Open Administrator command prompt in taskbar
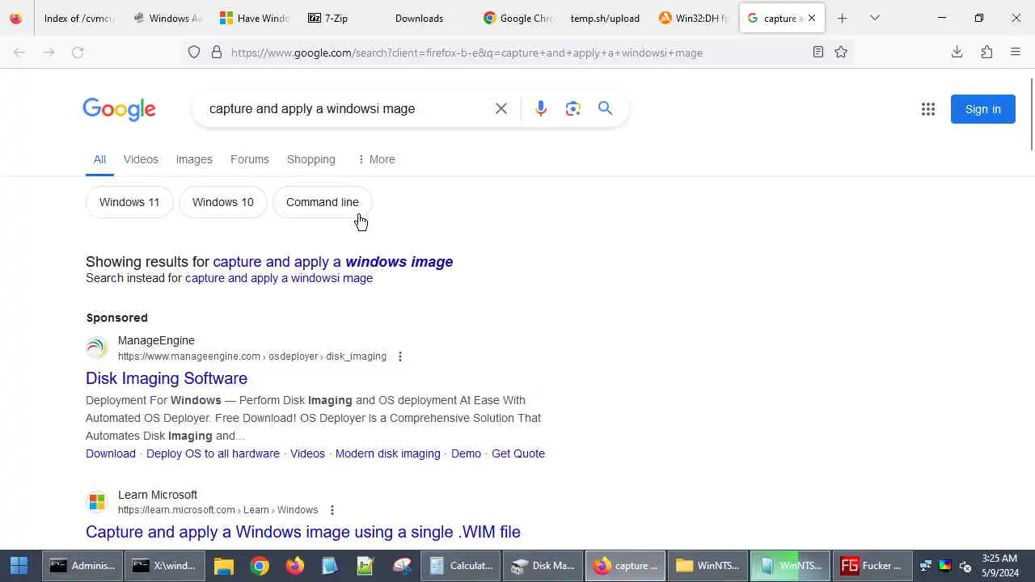Viewport: 1035px width, 582px height. [x=83, y=566]
